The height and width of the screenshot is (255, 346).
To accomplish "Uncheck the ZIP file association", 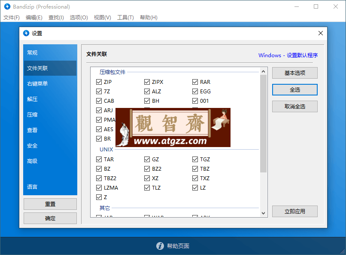I will point(99,82).
